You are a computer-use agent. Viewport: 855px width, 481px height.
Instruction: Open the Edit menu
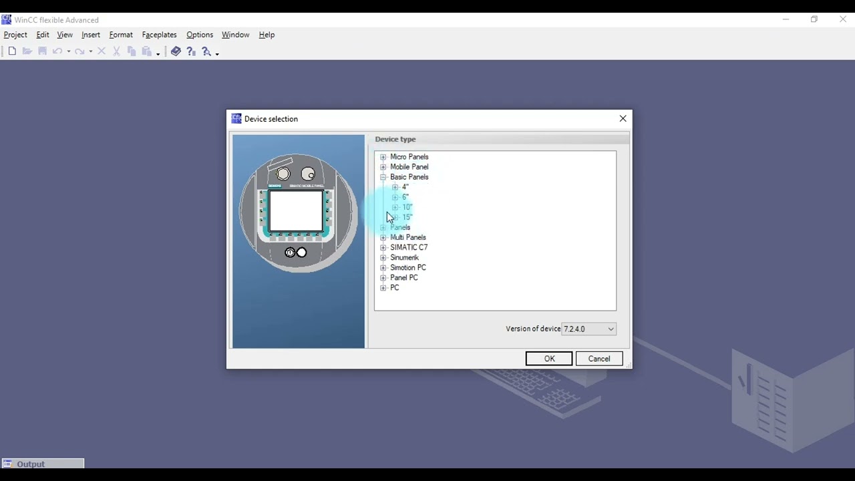coord(43,35)
